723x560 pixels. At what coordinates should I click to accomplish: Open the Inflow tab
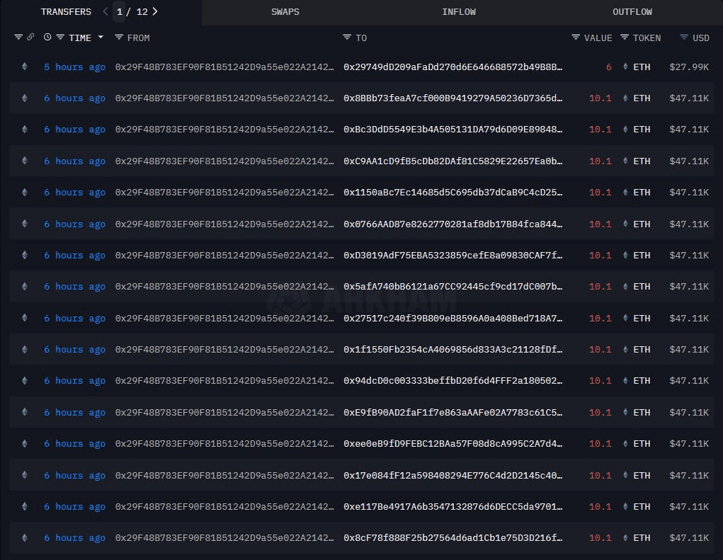(459, 12)
